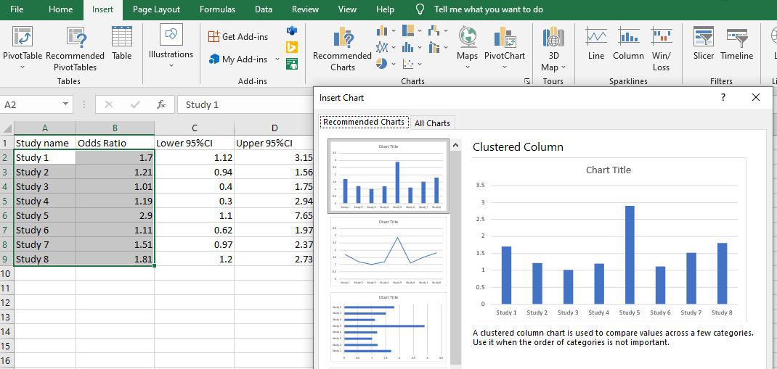Insert a Win/Loss sparkline
Screen dimensions: 777x369
(x=661, y=49)
